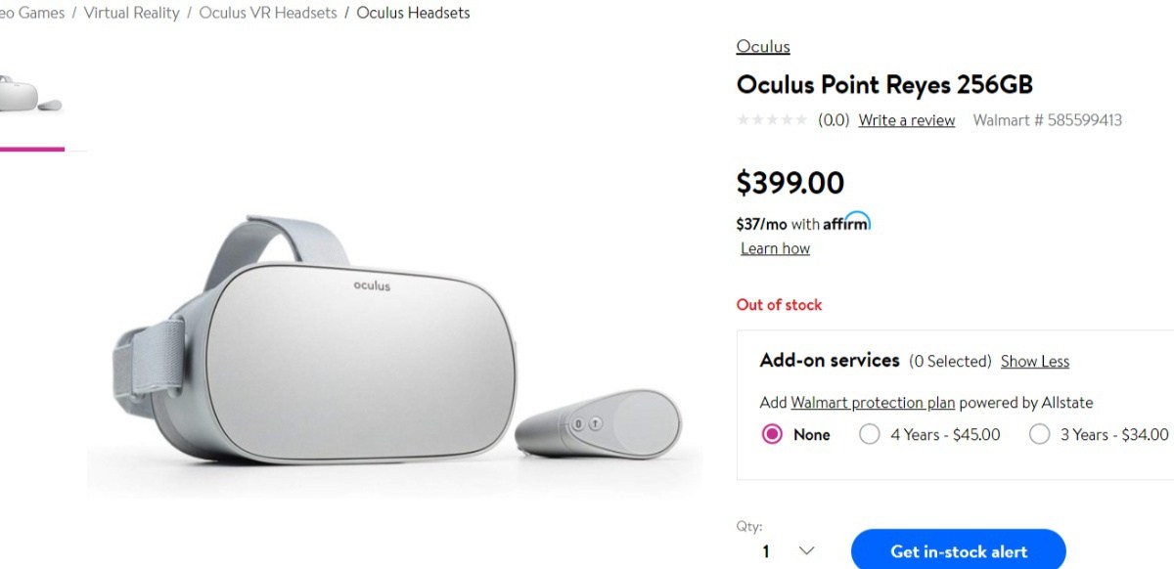Open the Video Games breadcrumb
This screenshot has height=569, width=1174.
[32, 13]
